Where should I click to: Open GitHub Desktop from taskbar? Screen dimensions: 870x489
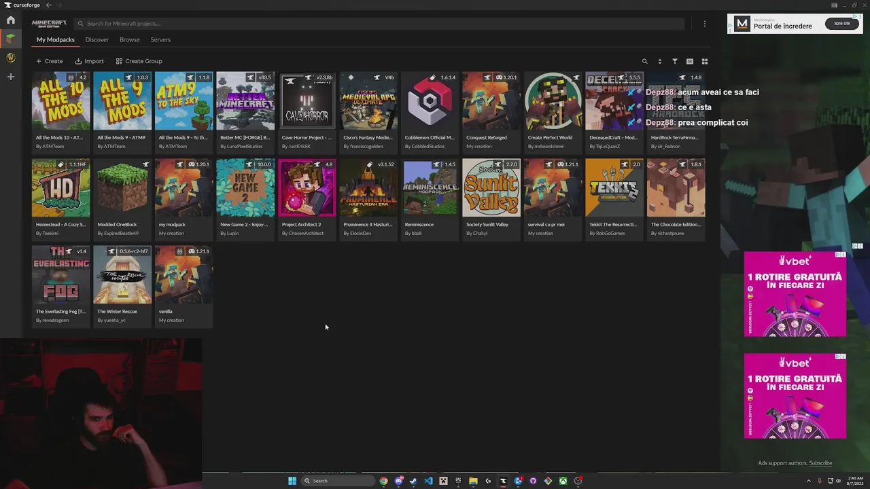click(x=533, y=481)
